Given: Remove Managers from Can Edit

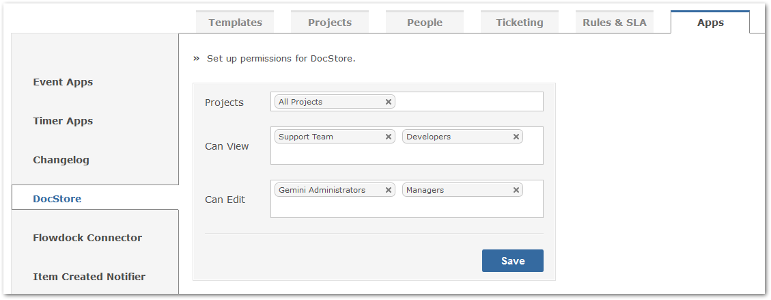Looking at the screenshot, I should [x=516, y=190].
